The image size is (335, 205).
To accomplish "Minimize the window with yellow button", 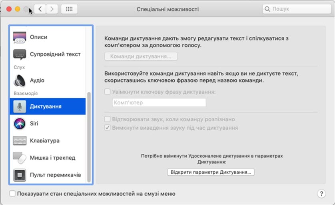I will pyautogui.click(x=18, y=9).
